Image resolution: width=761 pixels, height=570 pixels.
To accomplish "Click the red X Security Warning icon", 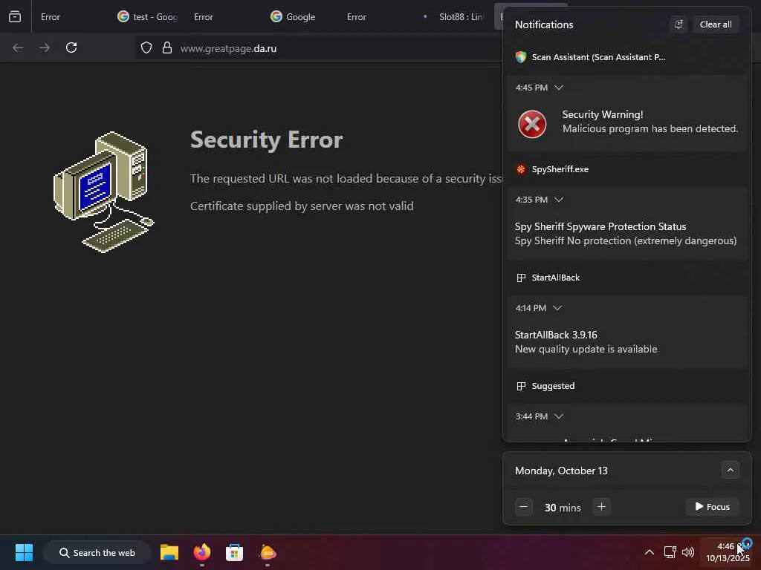I will (x=532, y=124).
